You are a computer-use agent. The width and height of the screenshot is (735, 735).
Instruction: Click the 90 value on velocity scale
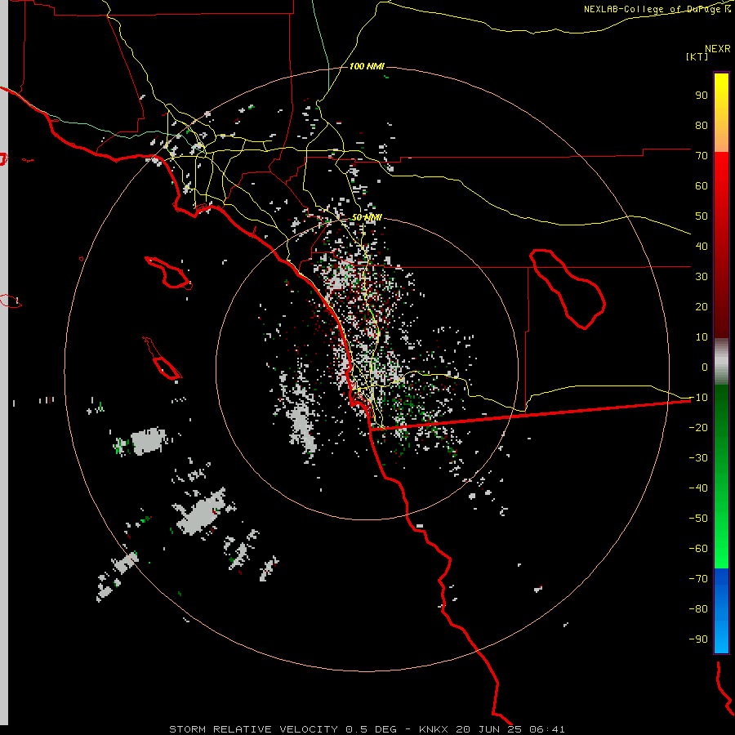coord(702,96)
